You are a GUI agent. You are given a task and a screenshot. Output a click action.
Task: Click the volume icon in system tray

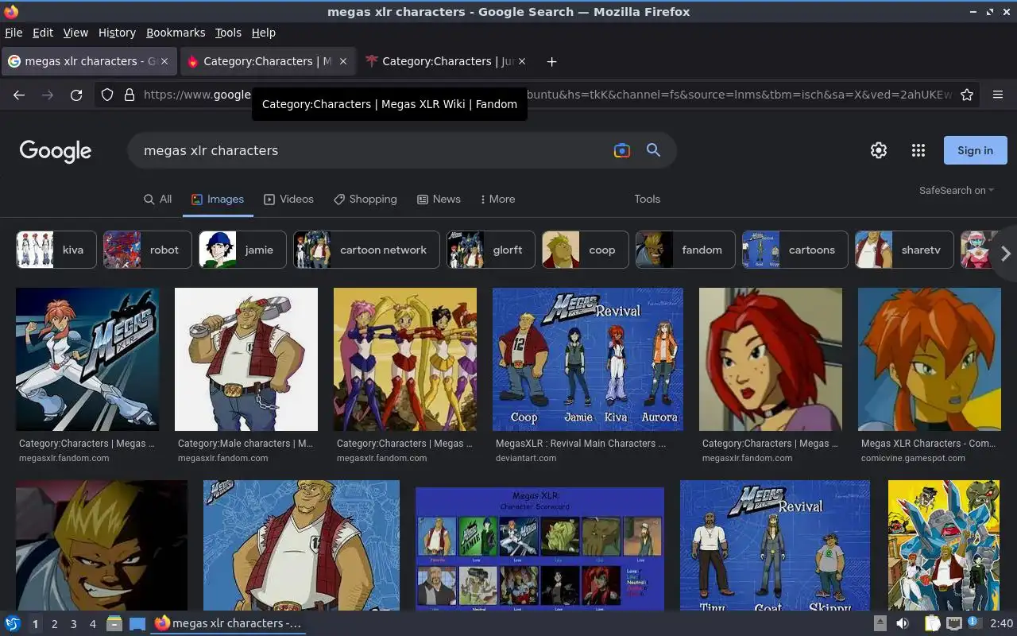pos(903,624)
